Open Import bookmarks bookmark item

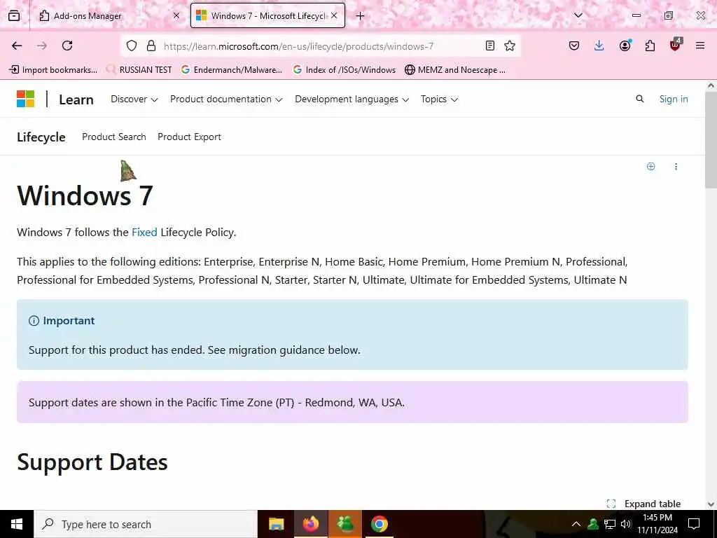(x=53, y=69)
